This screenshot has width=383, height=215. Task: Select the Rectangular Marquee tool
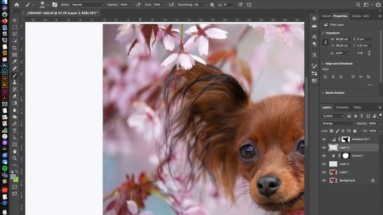tap(14, 27)
